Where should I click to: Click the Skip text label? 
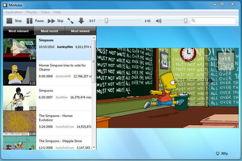click(60, 21)
